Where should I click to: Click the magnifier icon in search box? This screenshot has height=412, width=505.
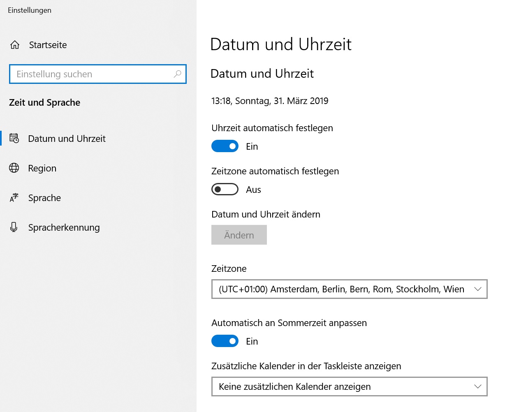pyautogui.click(x=177, y=74)
